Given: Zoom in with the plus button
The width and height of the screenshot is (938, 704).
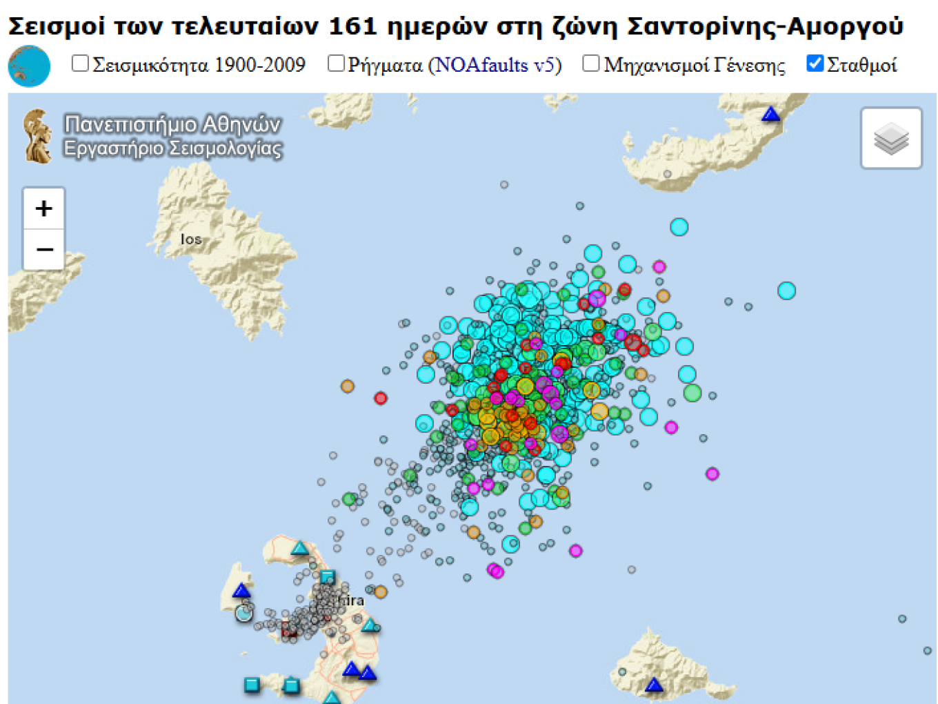Looking at the screenshot, I should (44, 208).
